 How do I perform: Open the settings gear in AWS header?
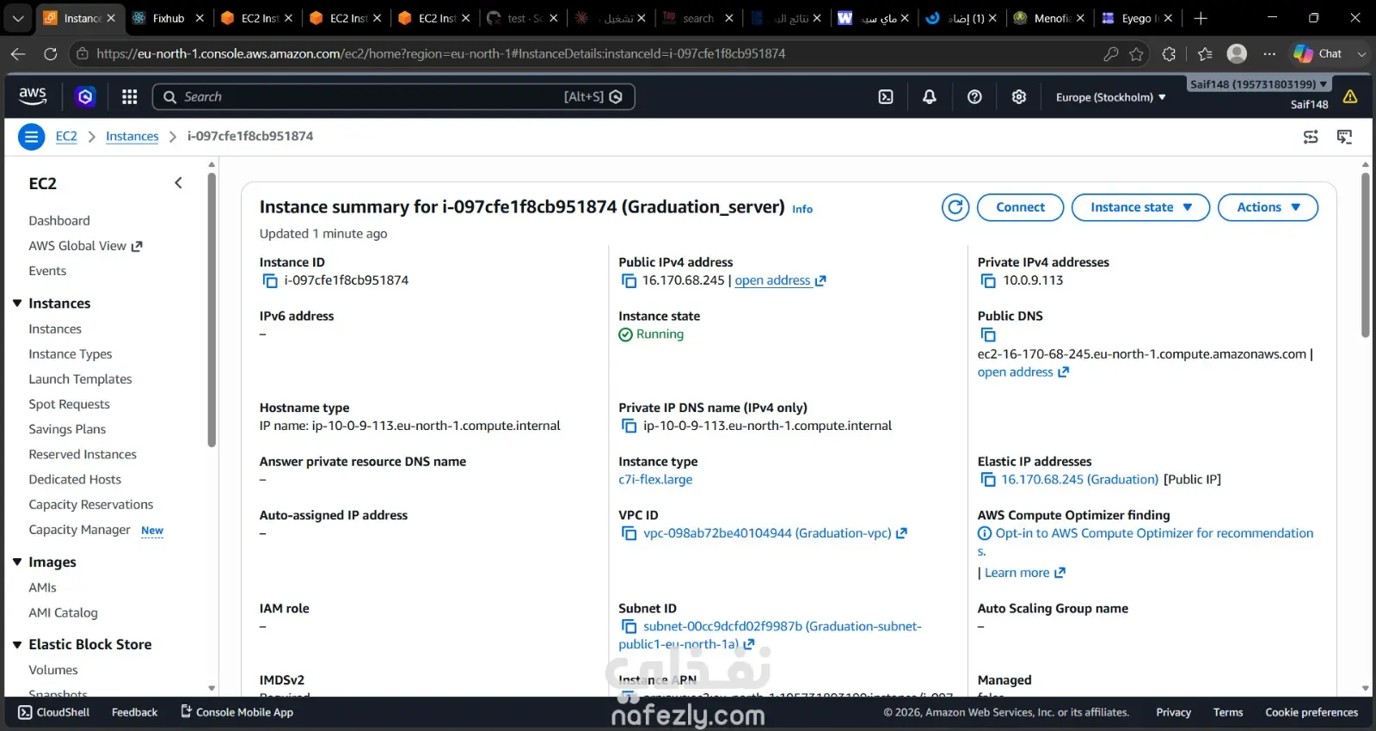(1019, 96)
